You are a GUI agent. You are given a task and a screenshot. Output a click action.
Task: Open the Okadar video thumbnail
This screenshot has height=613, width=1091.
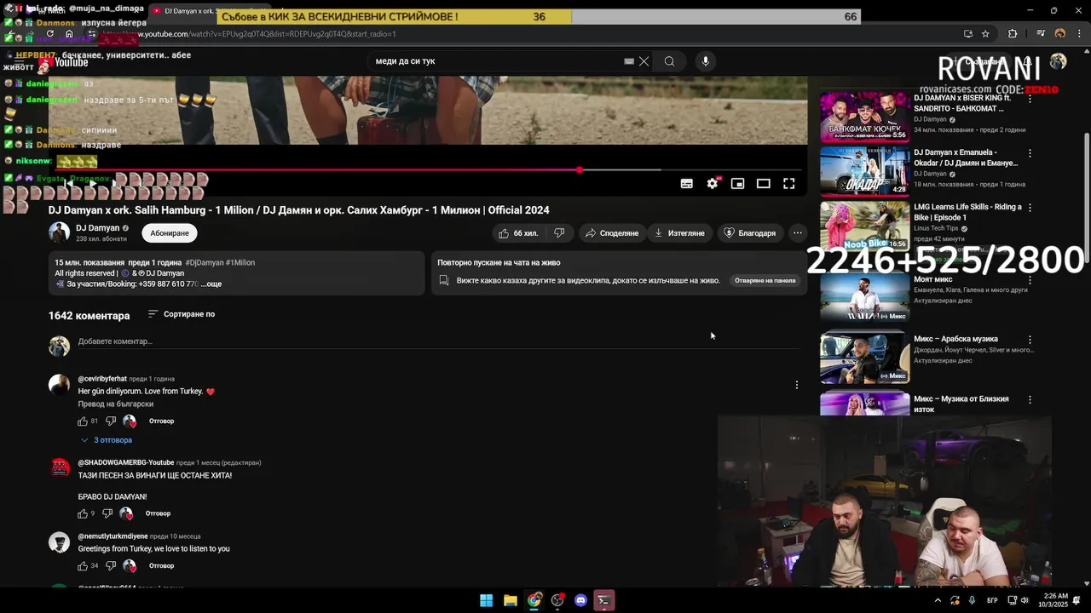(864, 171)
